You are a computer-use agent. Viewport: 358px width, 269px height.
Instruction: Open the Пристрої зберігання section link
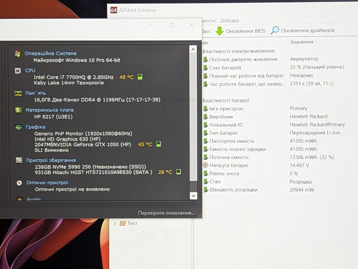pos(51,160)
